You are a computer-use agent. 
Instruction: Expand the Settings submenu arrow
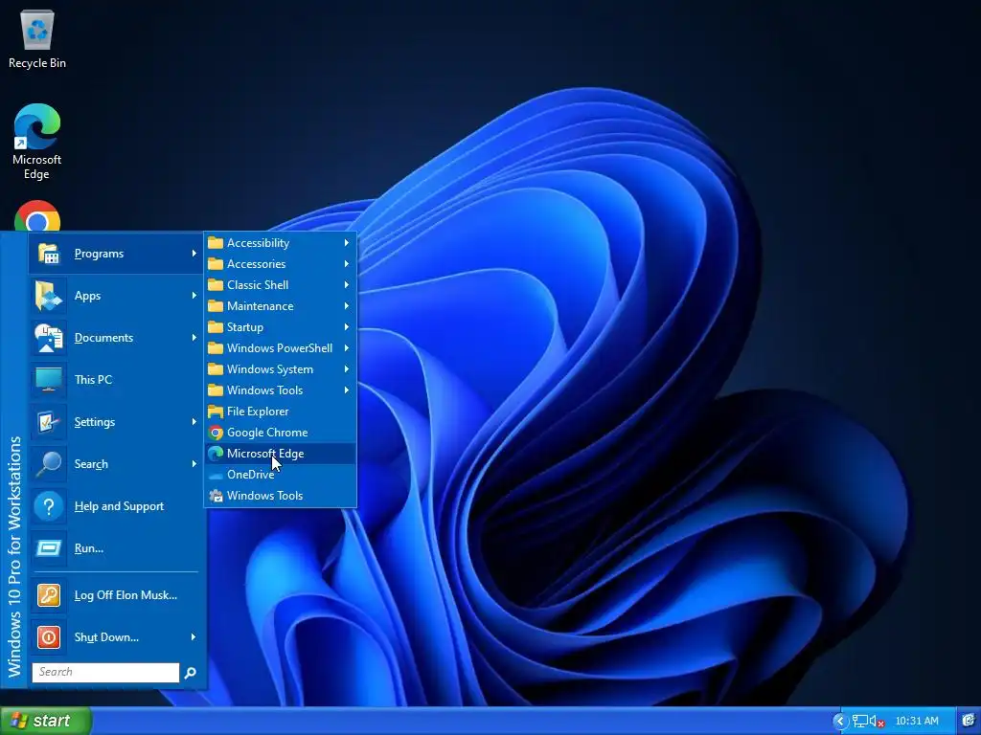(194, 422)
